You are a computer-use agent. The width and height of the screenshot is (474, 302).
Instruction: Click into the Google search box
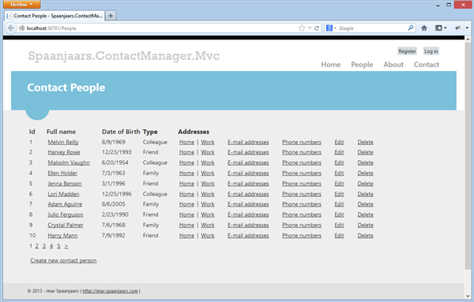(x=372, y=28)
